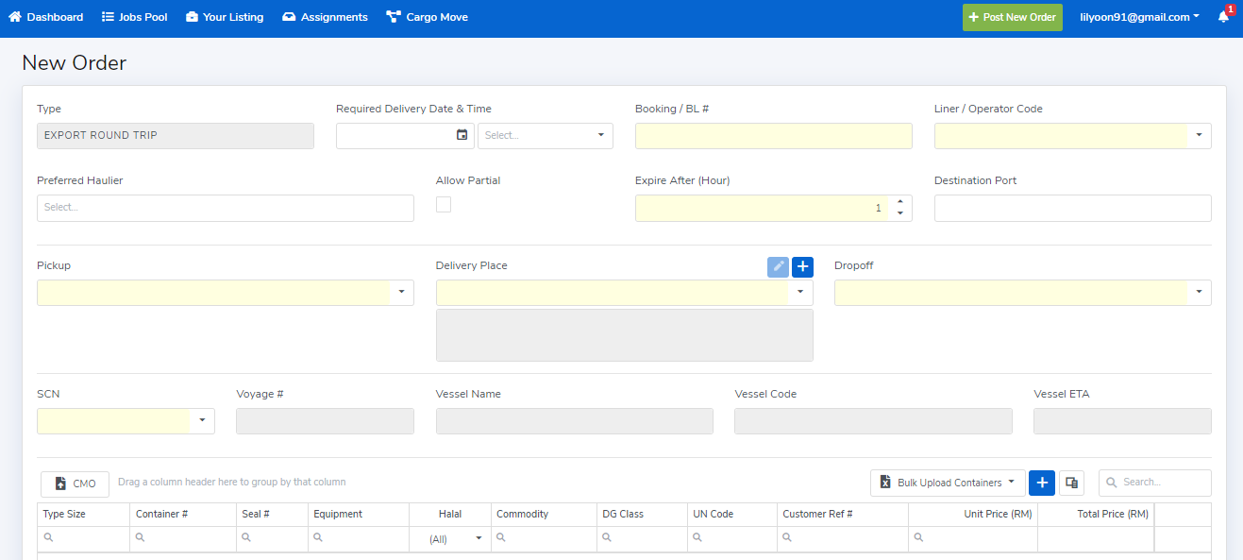Expand the Liner / Operator Code dropdown
1243x560 pixels.
[1199, 136]
